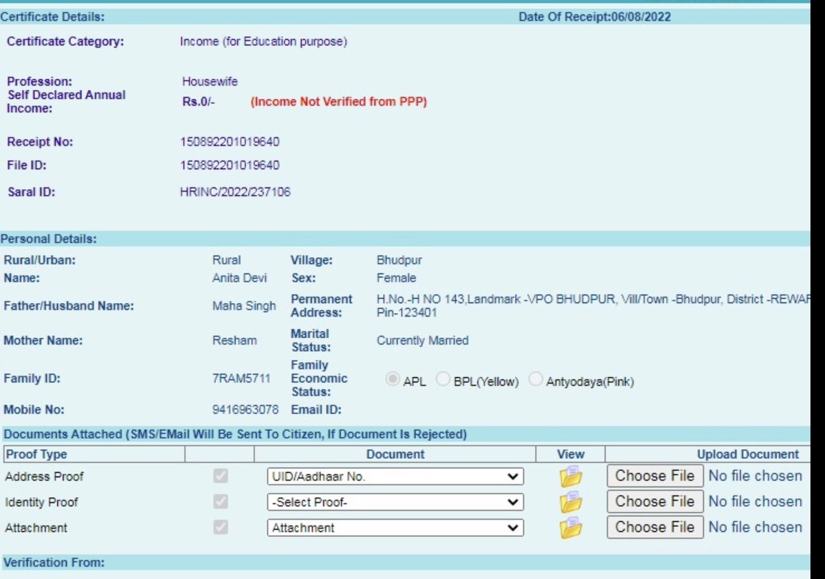Screen dimensions: 825x579
Task: Click the marital status Currently Married
Action: point(423,341)
